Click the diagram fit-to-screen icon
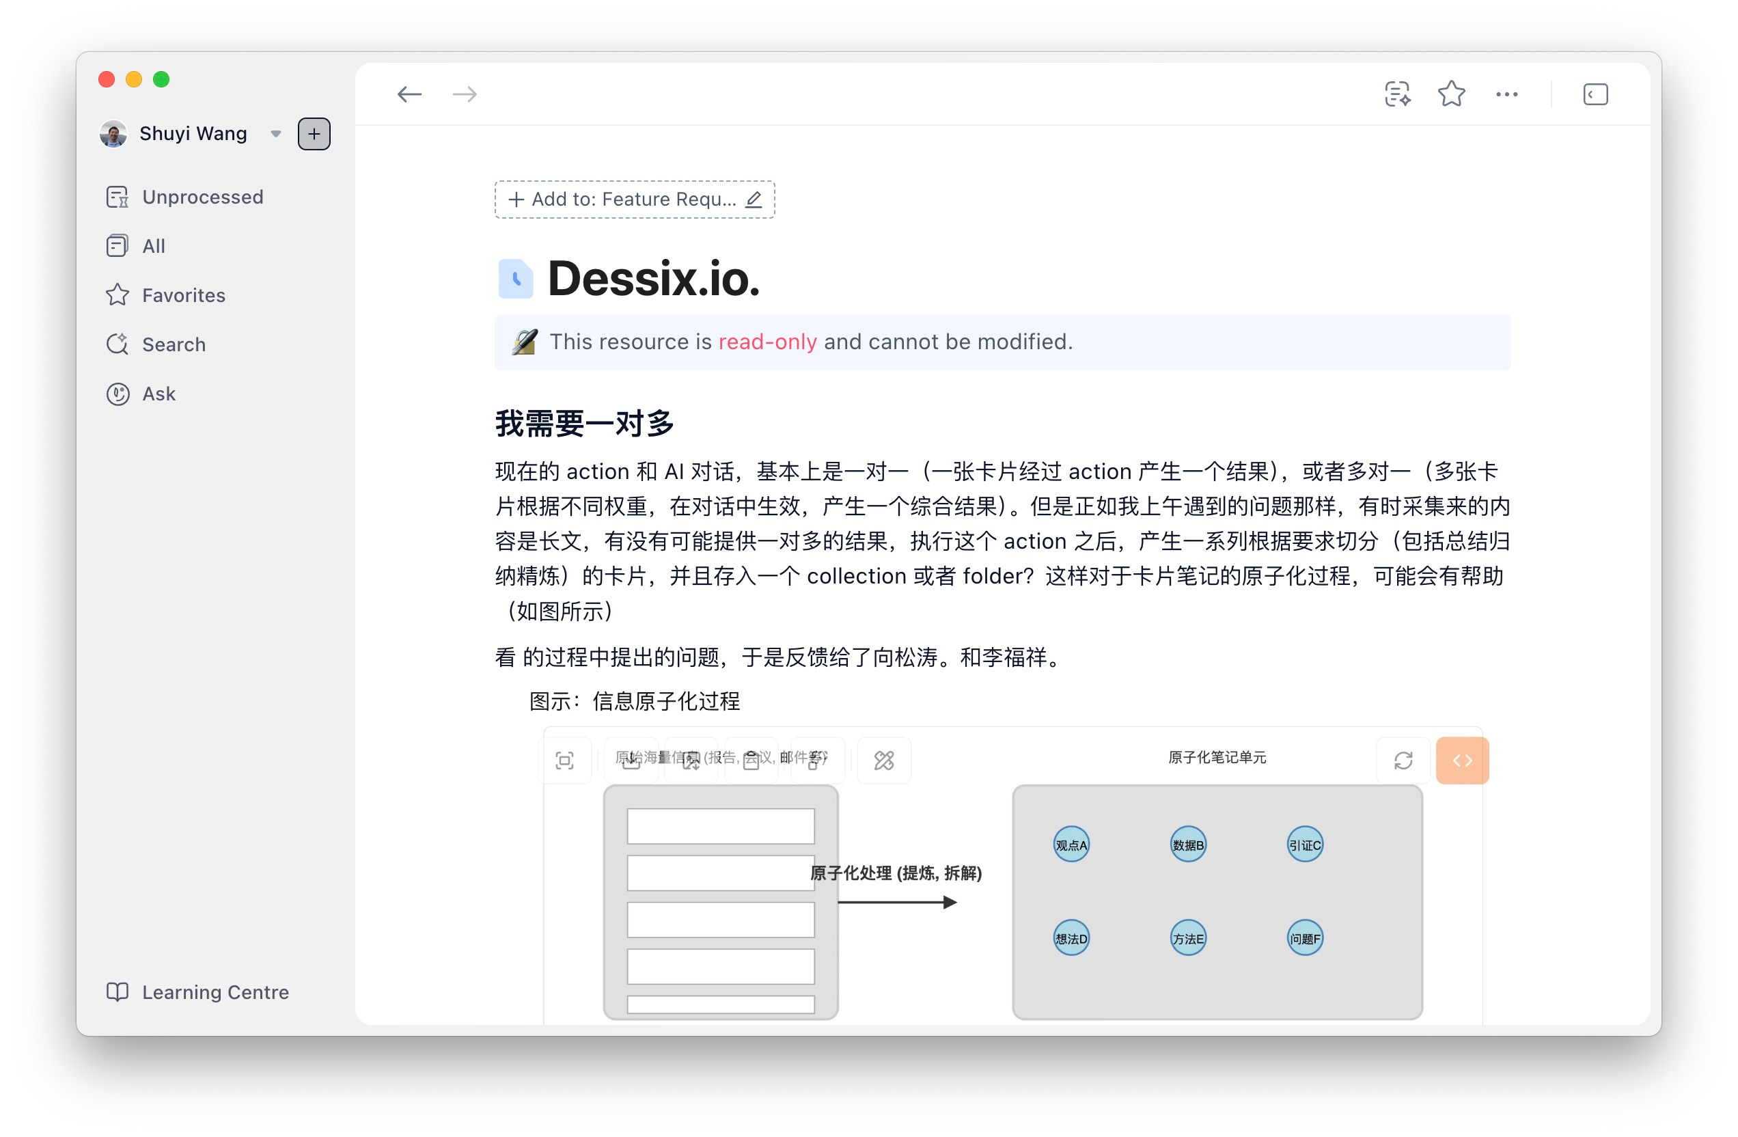This screenshot has width=1738, height=1137. point(564,761)
